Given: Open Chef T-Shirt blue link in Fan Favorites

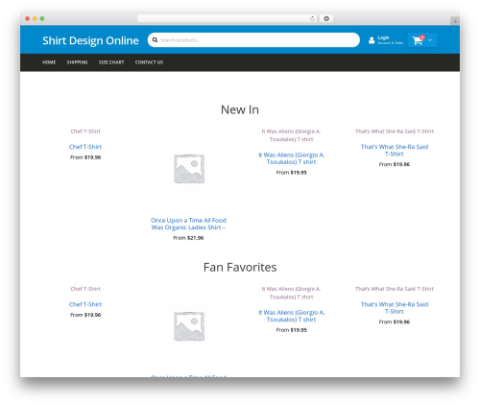Looking at the screenshot, I should 85,304.
